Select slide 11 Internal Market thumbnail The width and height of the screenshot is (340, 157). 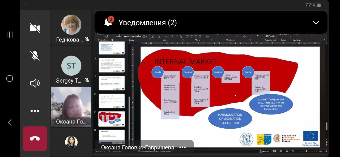point(112,119)
